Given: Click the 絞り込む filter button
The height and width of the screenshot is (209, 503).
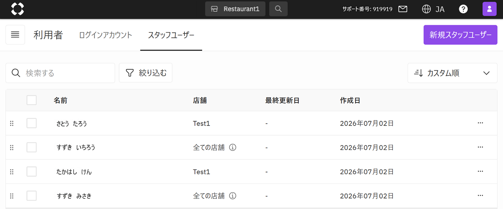Looking at the screenshot, I should coord(146,73).
